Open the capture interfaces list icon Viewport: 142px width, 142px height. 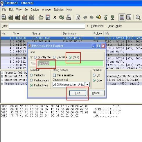(4, 17)
